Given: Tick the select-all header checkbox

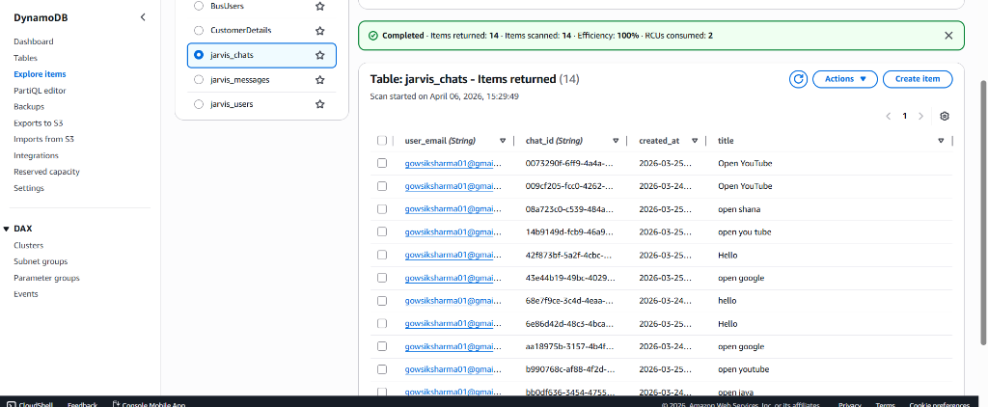Looking at the screenshot, I should tap(382, 141).
